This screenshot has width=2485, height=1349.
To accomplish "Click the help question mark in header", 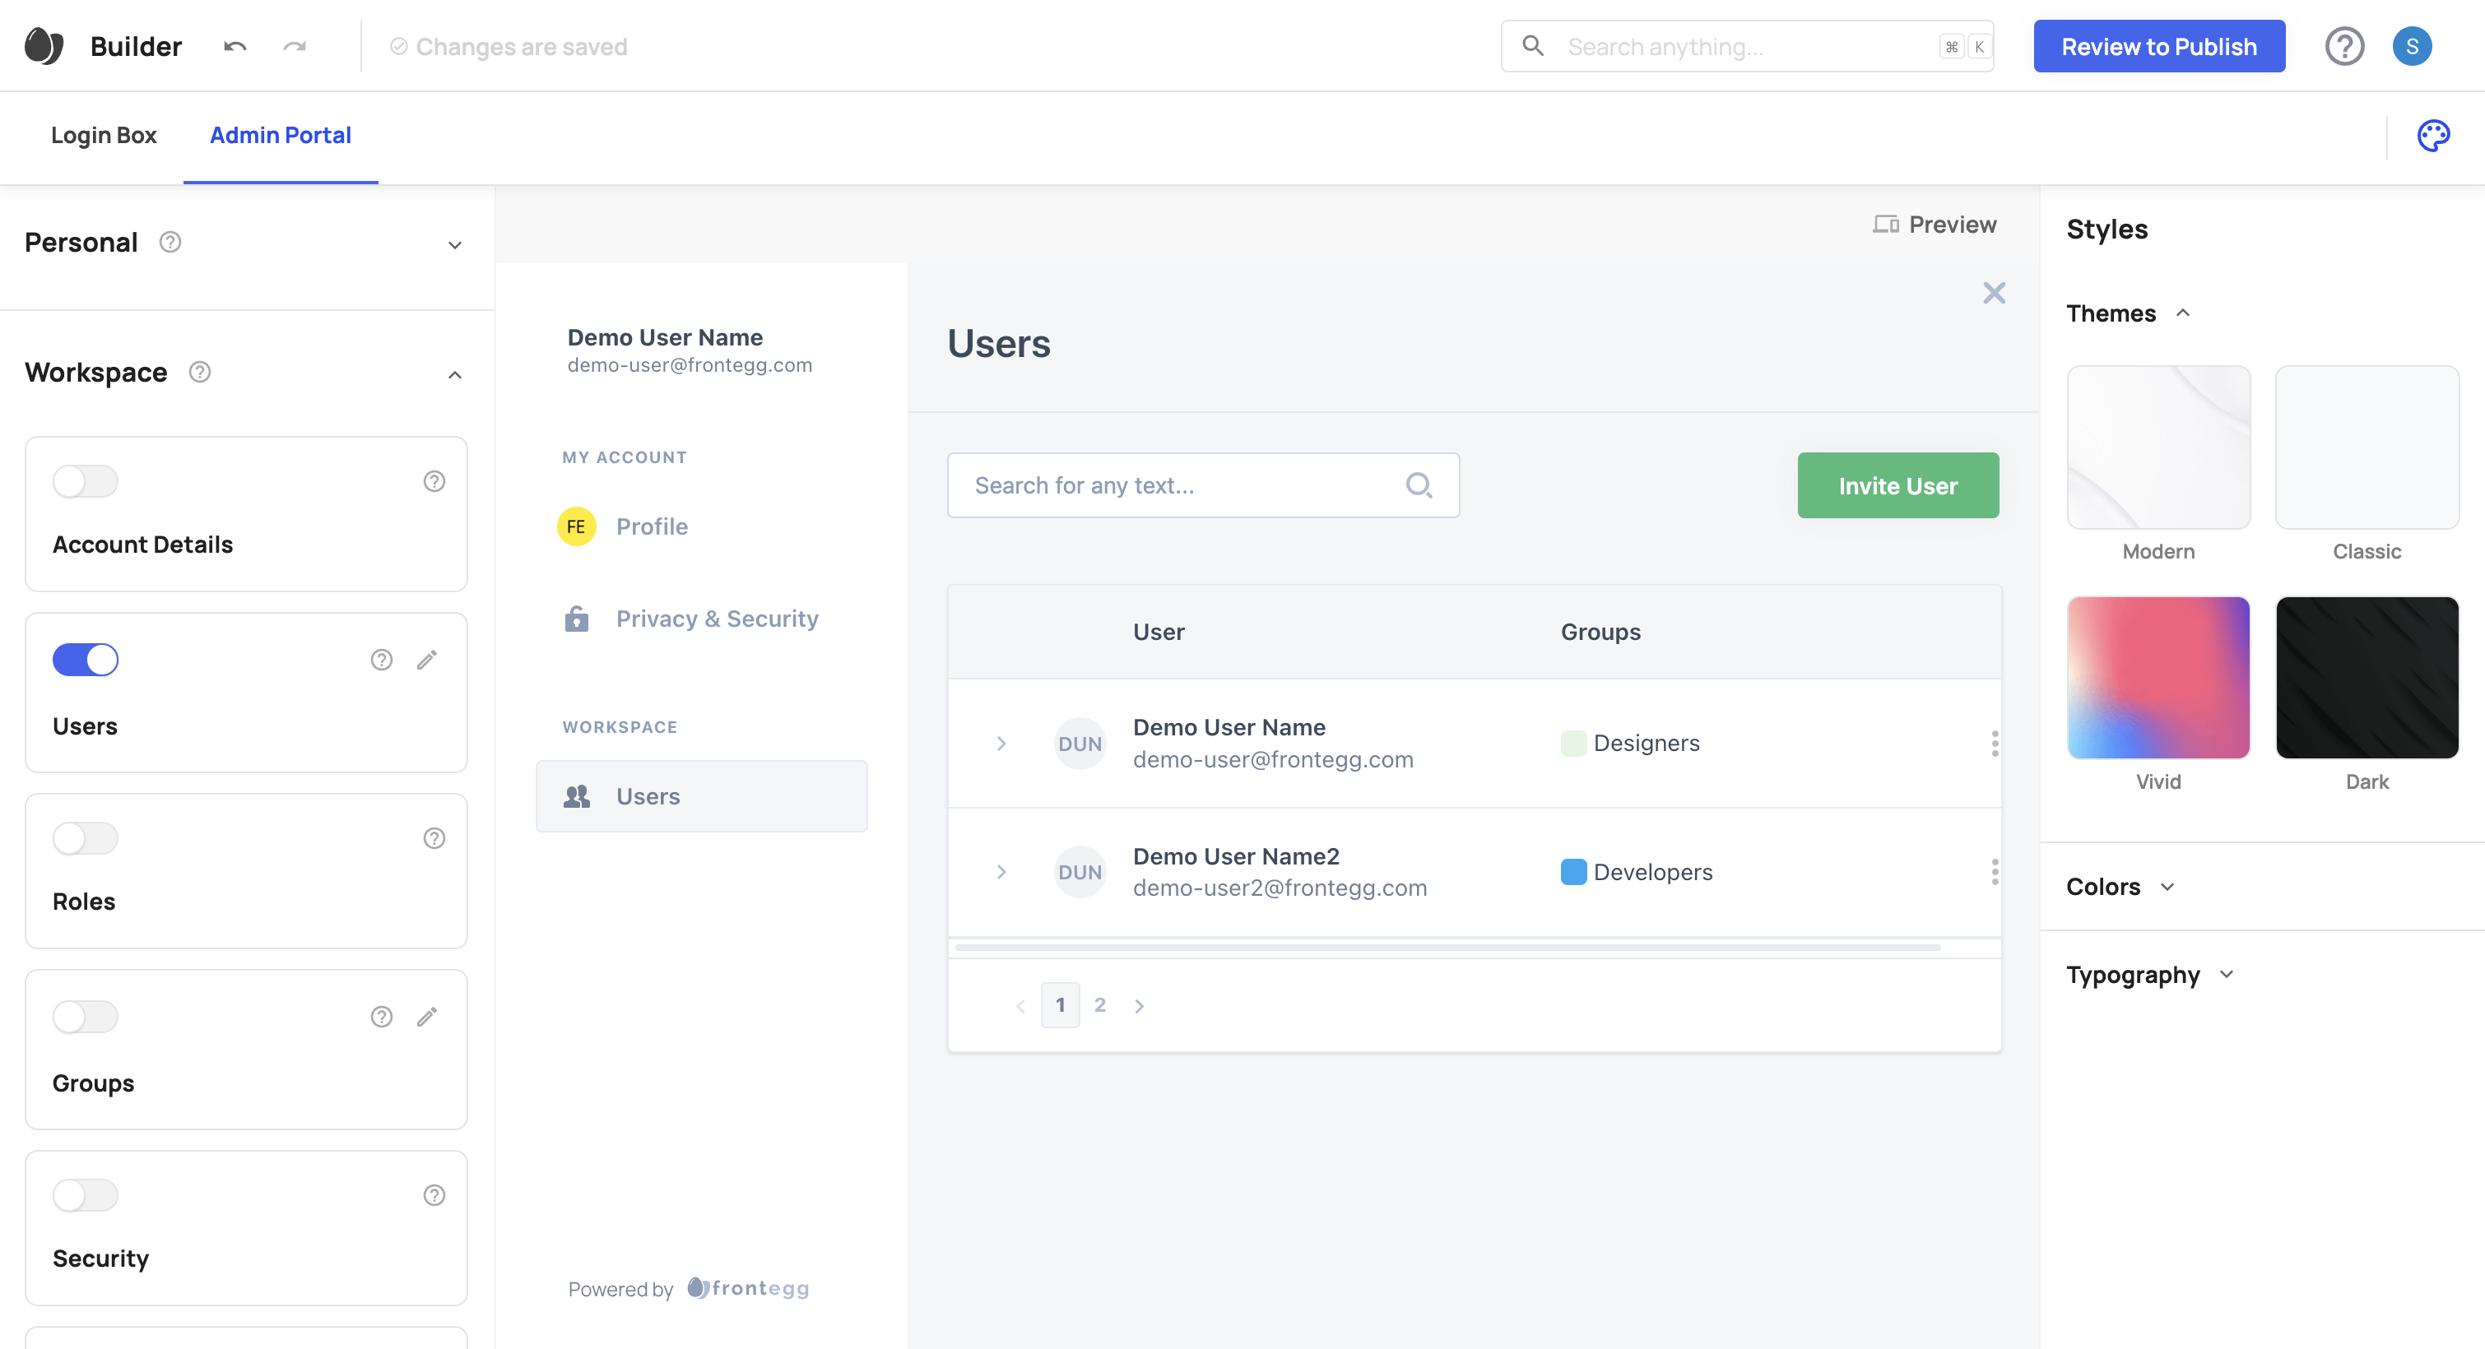I will coord(2343,46).
